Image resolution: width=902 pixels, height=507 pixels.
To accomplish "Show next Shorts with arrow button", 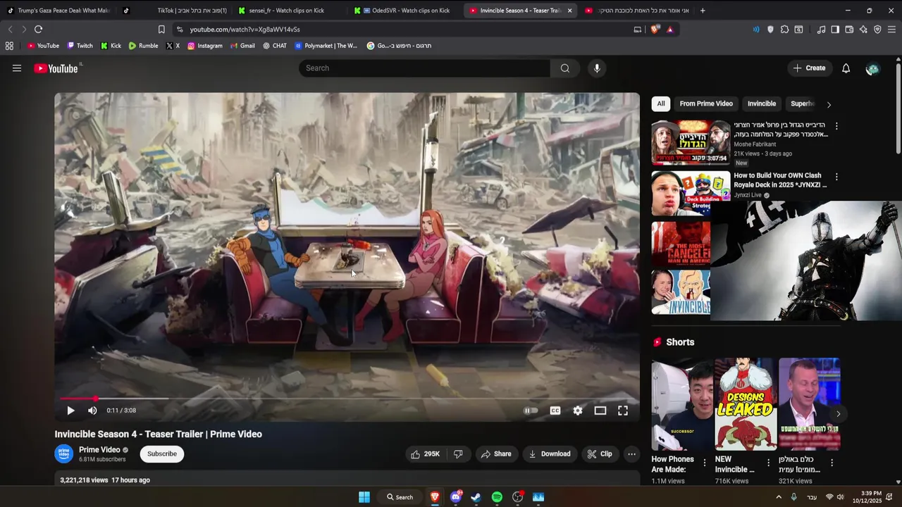I will (838, 413).
